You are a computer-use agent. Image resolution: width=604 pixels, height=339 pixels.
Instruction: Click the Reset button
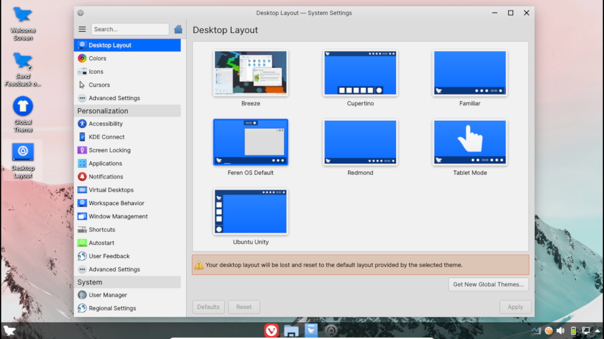[244, 307]
